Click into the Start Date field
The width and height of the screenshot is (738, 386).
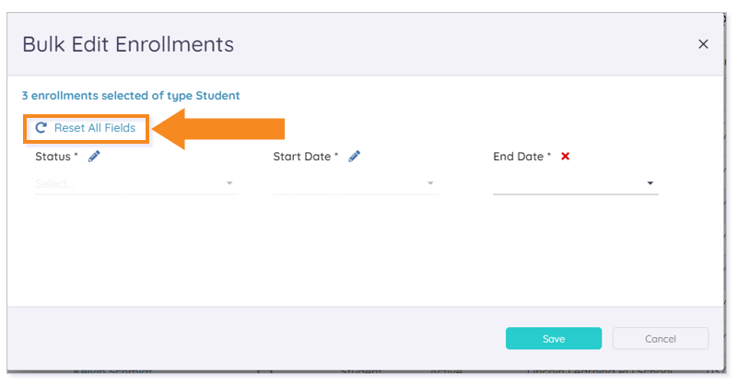coord(356,183)
